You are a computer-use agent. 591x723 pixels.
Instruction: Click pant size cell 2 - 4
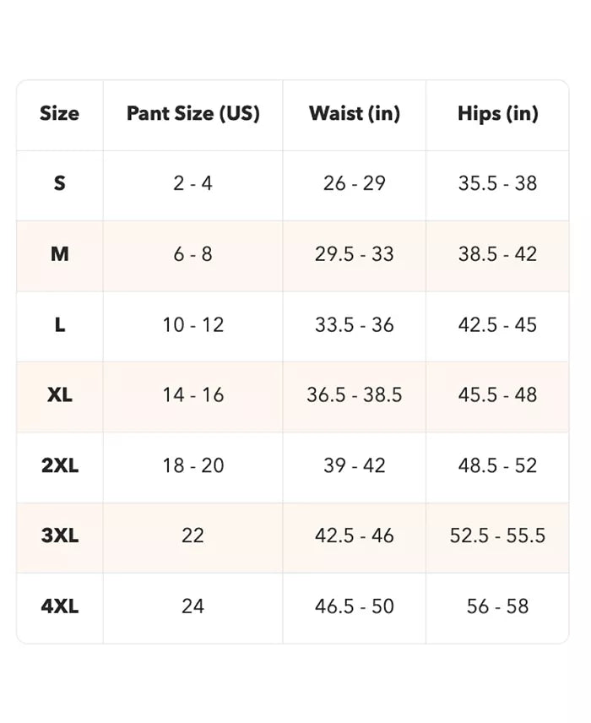[x=193, y=183]
